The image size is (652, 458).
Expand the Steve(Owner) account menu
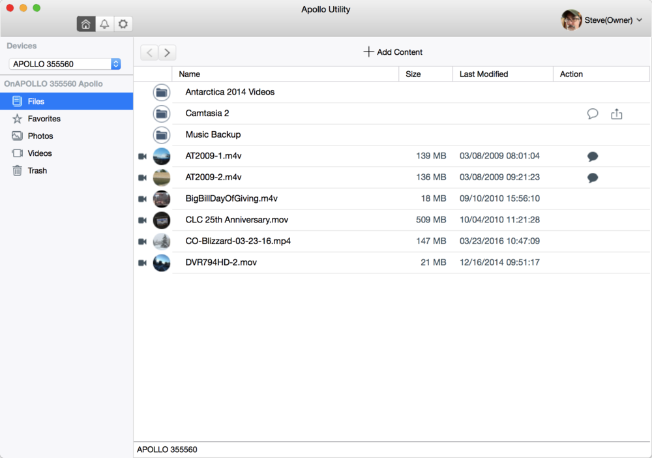pyautogui.click(x=614, y=20)
